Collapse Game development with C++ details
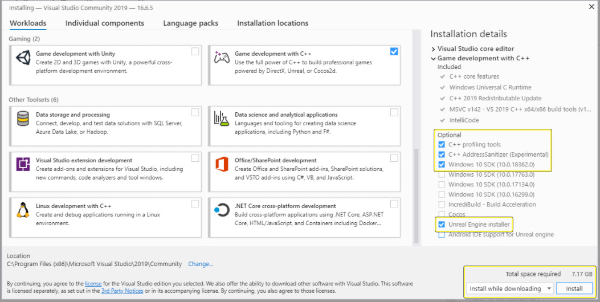Image resolution: width=600 pixels, height=302 pixels. (433, 59)
